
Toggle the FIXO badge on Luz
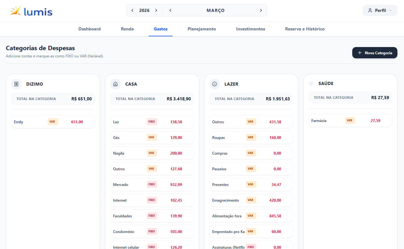click(x=152, y=122)
